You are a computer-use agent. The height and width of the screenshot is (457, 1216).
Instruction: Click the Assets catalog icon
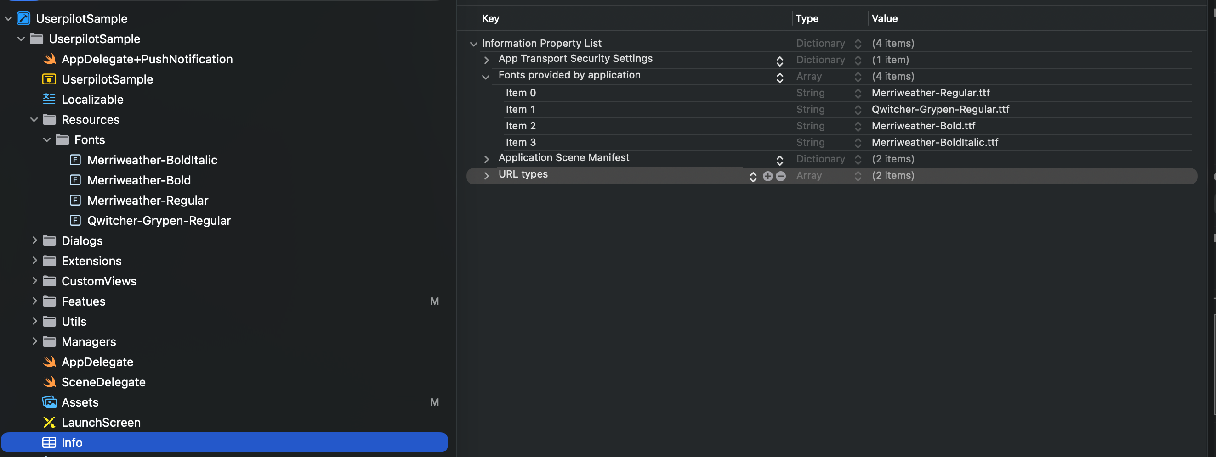(49, 402)
